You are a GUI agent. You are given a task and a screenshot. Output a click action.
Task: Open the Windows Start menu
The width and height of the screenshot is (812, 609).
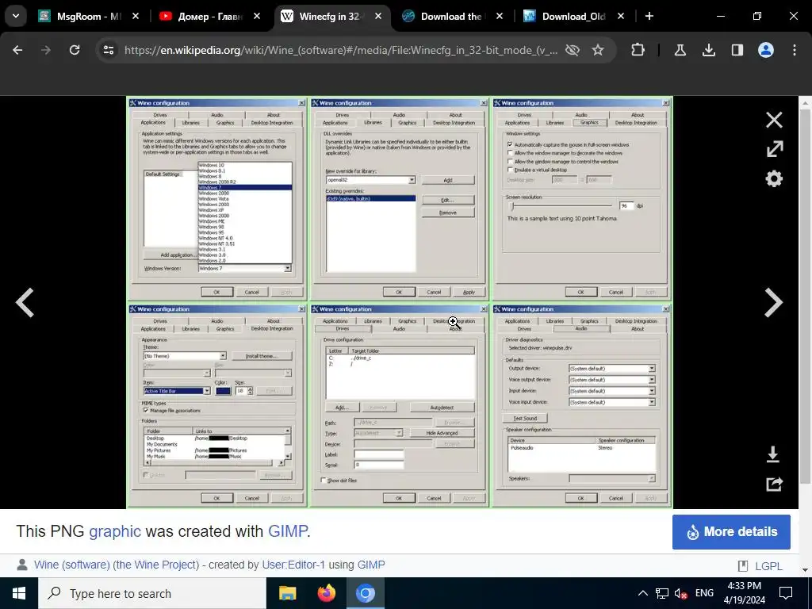(x=19, y=593)
